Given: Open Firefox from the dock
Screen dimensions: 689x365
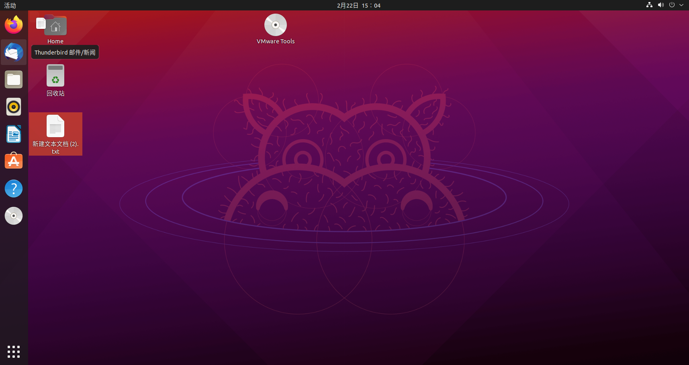Looking at the screenshot, I should pyautogui.click(x=14, y=25).
